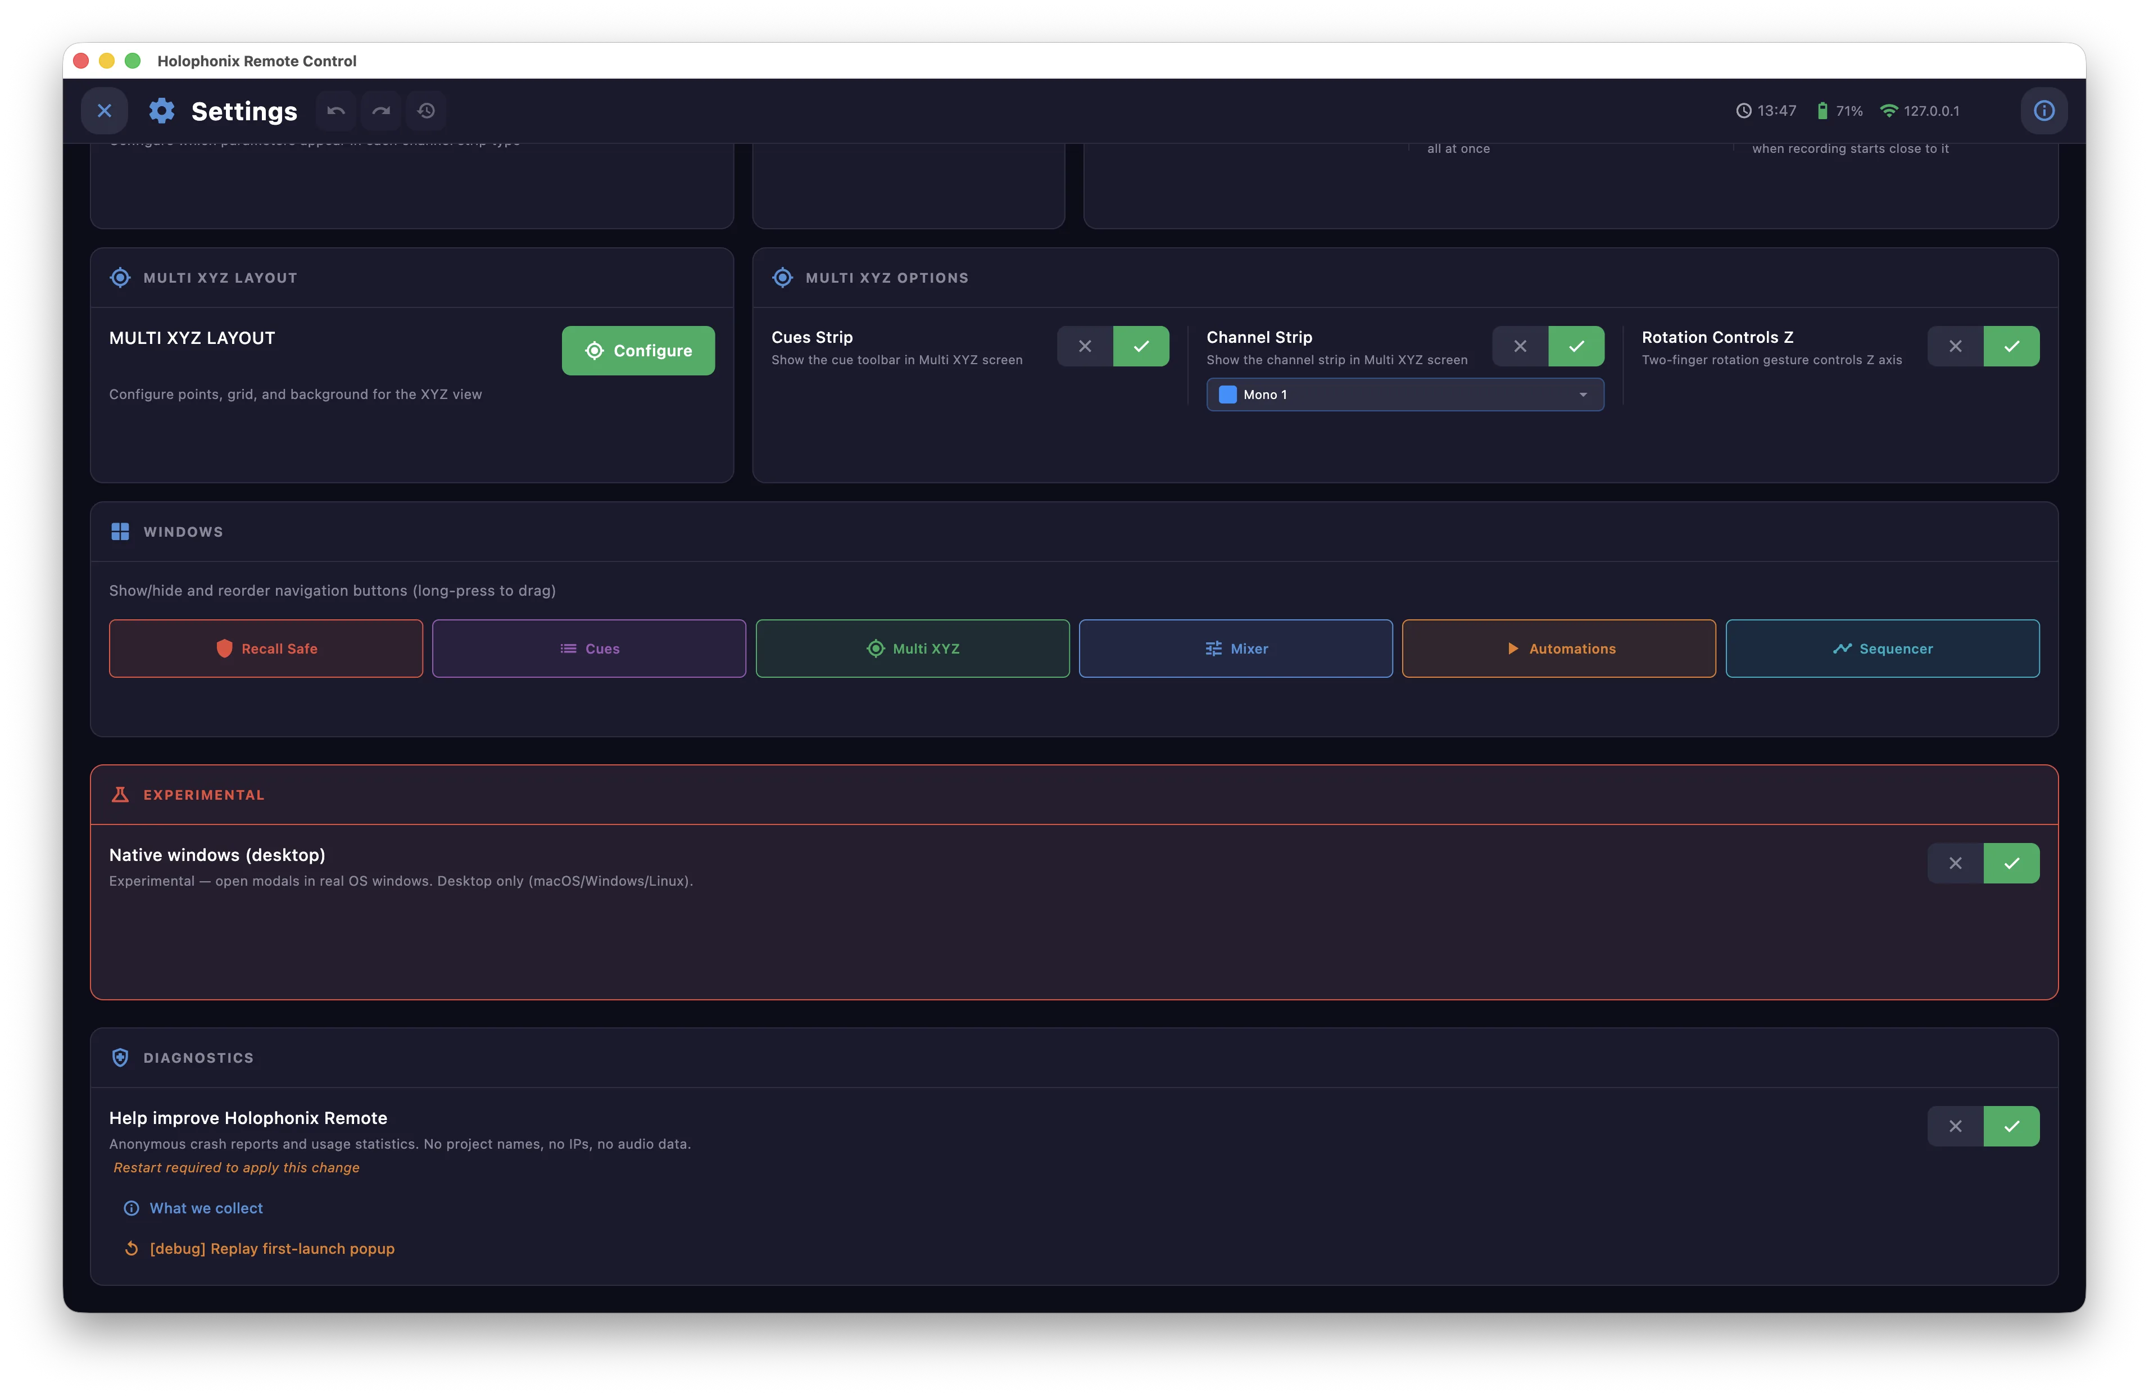The width and height of the screenshot is (2149, 1396).
Task: Open the settings history icon
Action: point(426,110)
